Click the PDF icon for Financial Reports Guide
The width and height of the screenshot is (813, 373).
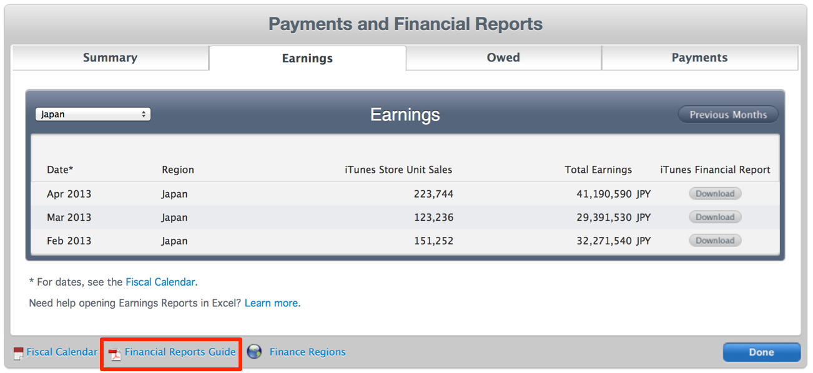[115, 354]
